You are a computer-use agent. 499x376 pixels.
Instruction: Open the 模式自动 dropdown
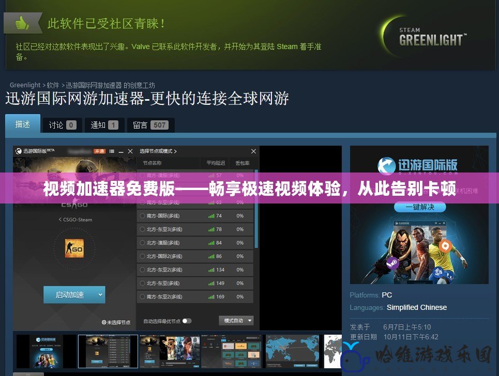click(x=236, y=321)
